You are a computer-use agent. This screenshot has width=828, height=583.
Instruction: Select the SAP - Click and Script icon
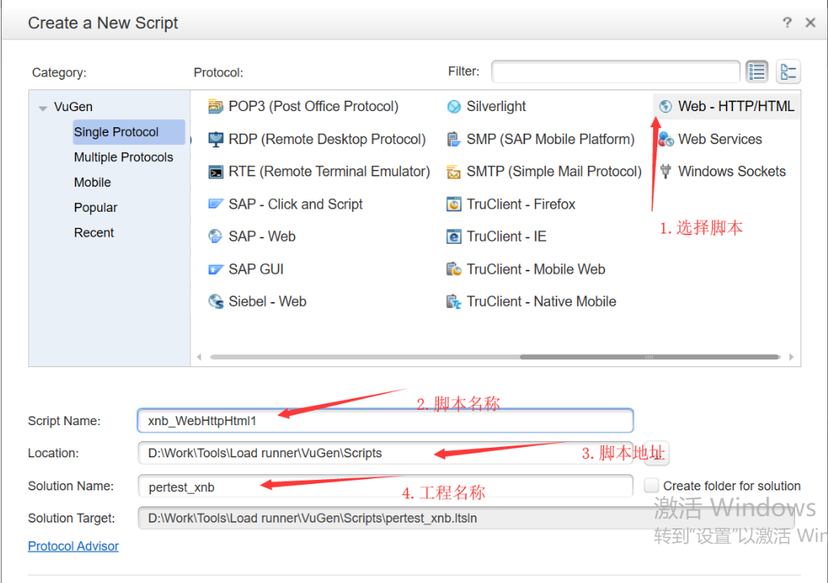coord(215,205)
